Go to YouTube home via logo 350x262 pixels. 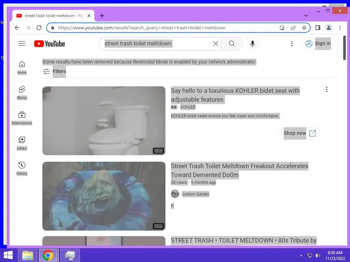(50, 44)
